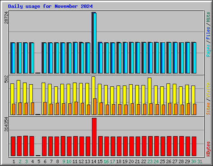The image size is (213, 166).
Task: Click the day 20 axis label
Action: click(131, 161)
